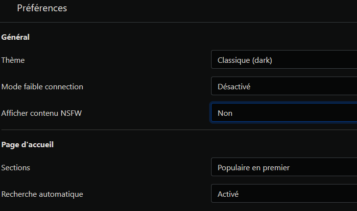357x211 pixels.
Task: Click the 'Désactivé' low connection value
Action: point(234,87)
